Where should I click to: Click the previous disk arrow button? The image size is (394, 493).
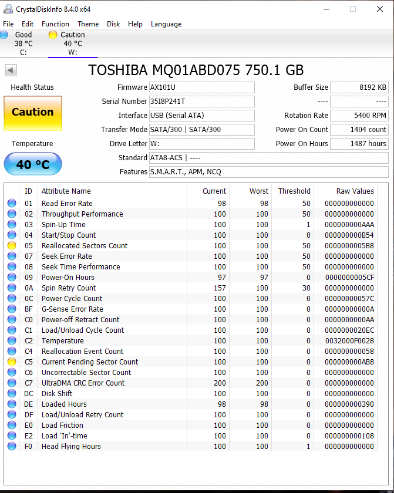[x=11, y=70]
